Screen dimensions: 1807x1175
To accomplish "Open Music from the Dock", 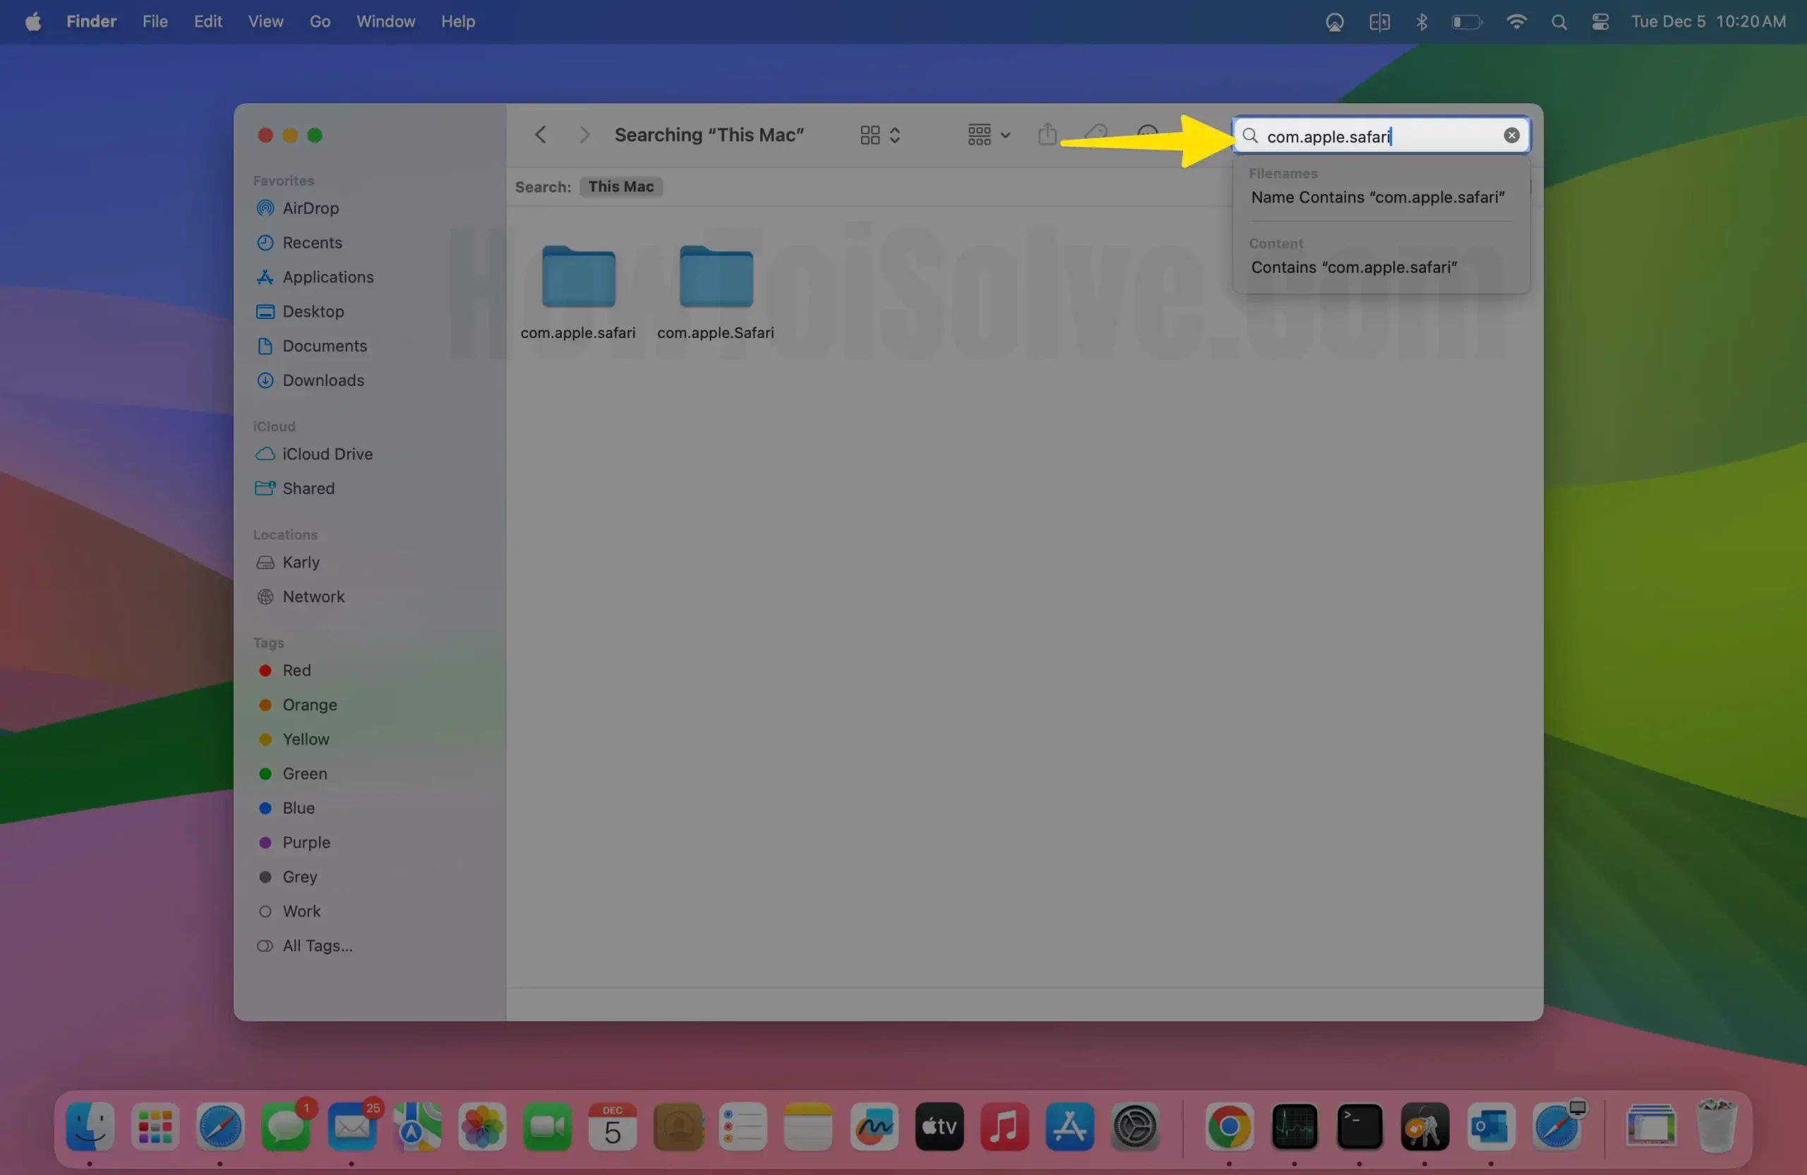I will click(x=1004, y=1126).
